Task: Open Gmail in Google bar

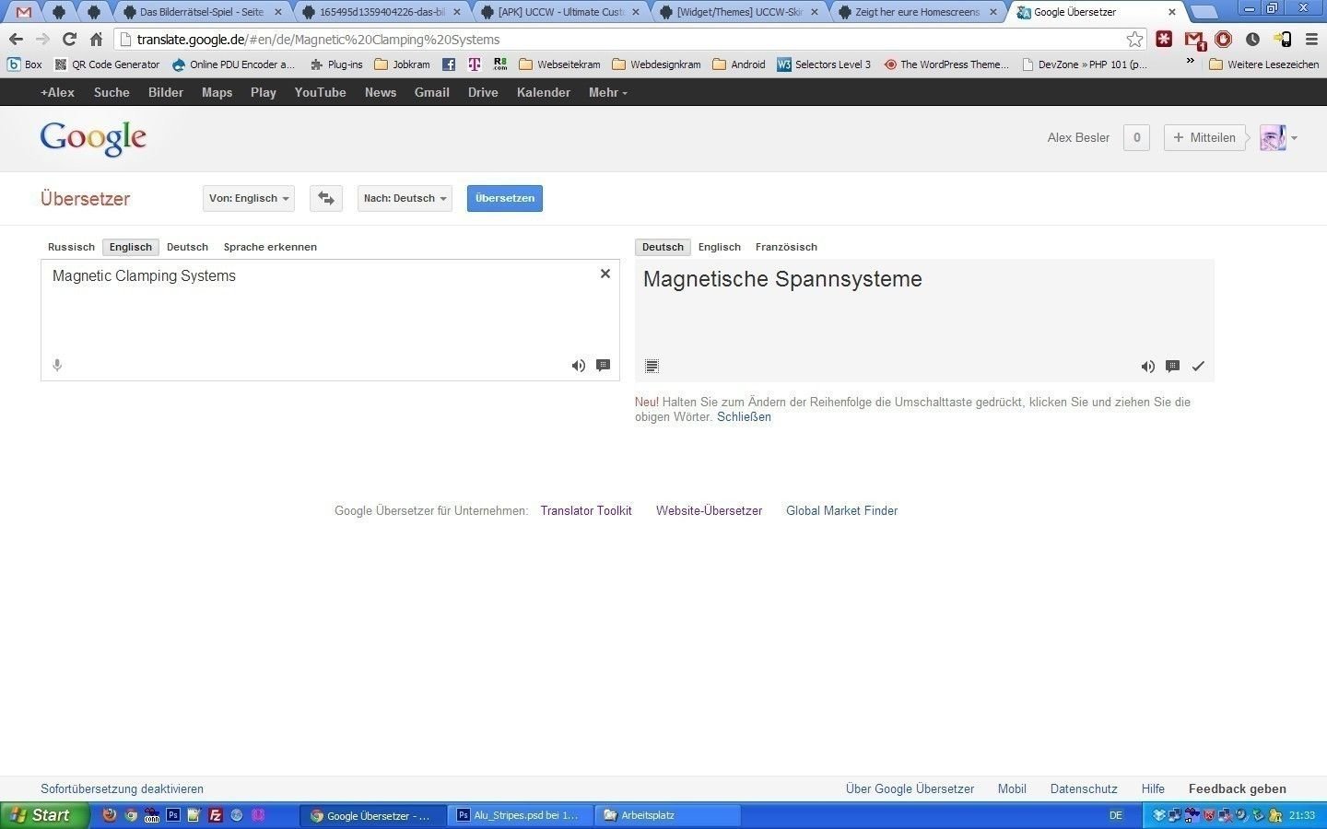Action: [431, 92]
